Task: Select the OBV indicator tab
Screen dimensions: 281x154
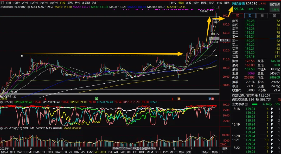Action: pyautogui.click(x=76, y=152)
